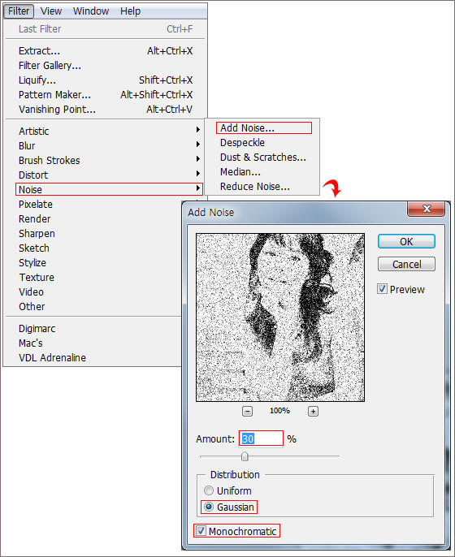Close the Add Noise dialog
This screenshot has width=455, height=557.
[426, 209]
